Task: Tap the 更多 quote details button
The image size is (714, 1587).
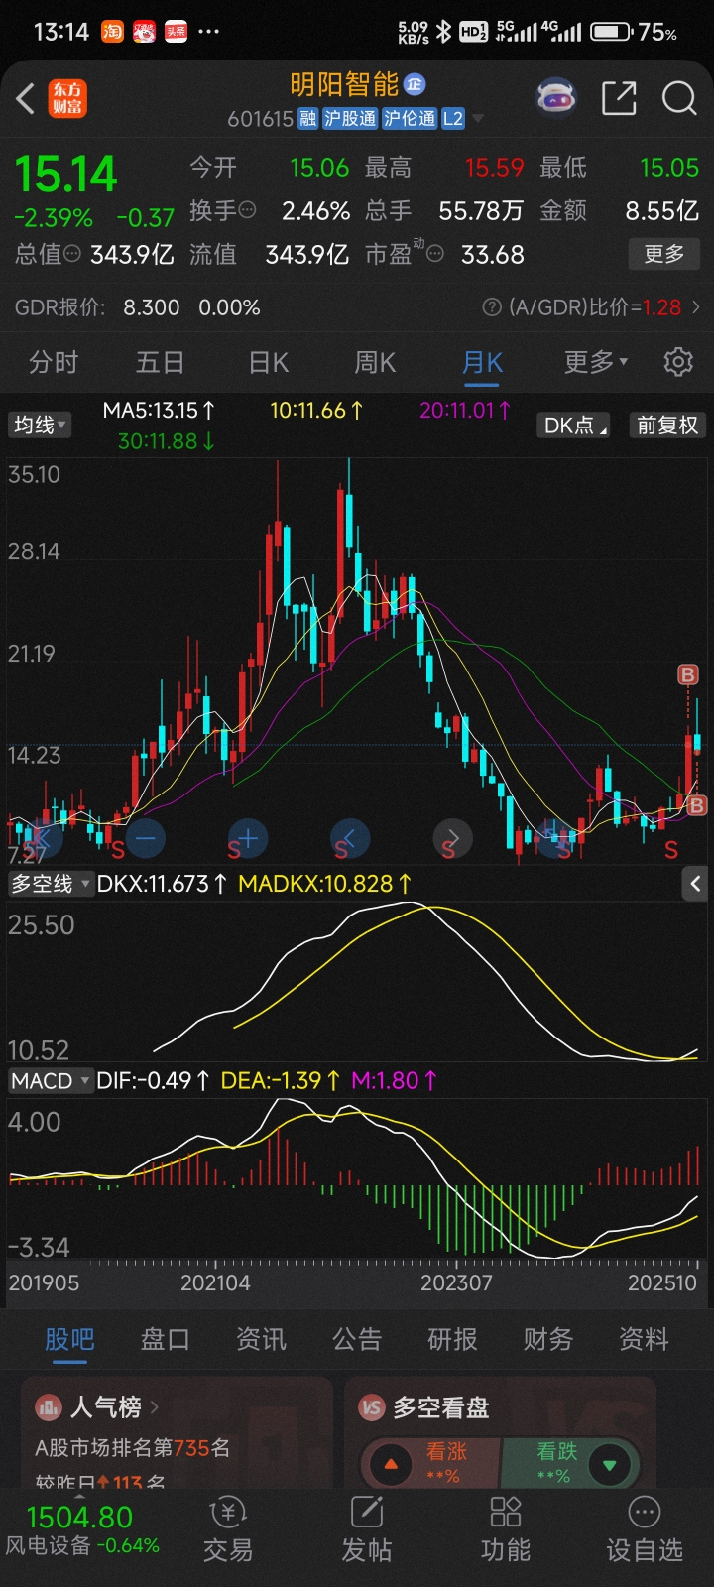Action: tap(664, 254)
